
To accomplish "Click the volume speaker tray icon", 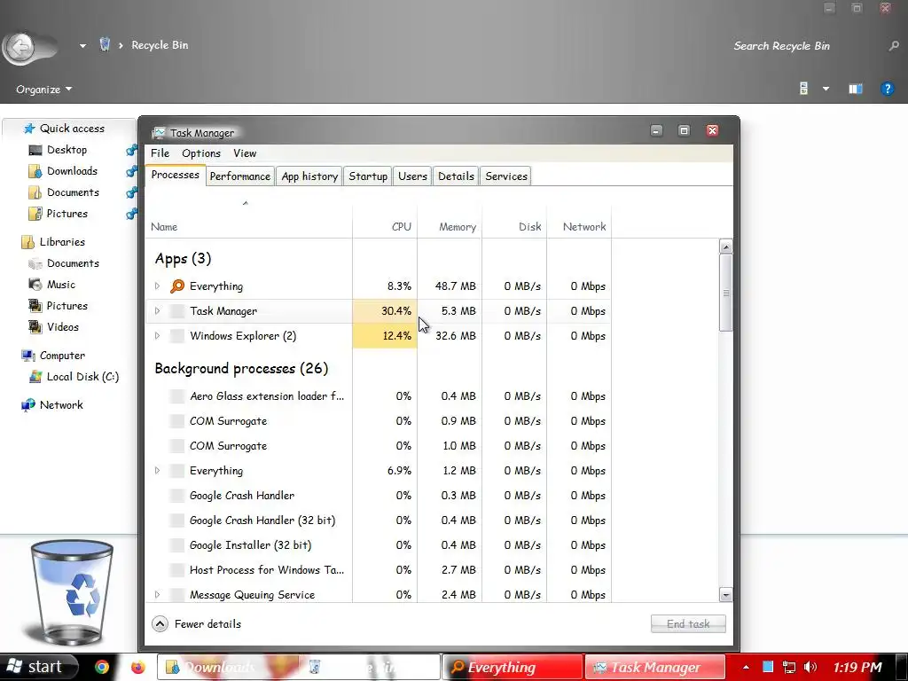I will pos(810,667).
